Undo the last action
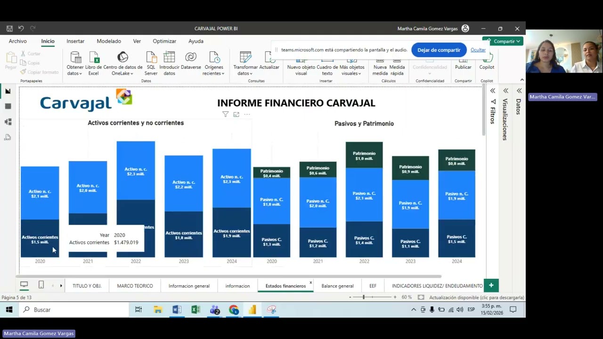This screenshot has height=339, width=603. 21,29
